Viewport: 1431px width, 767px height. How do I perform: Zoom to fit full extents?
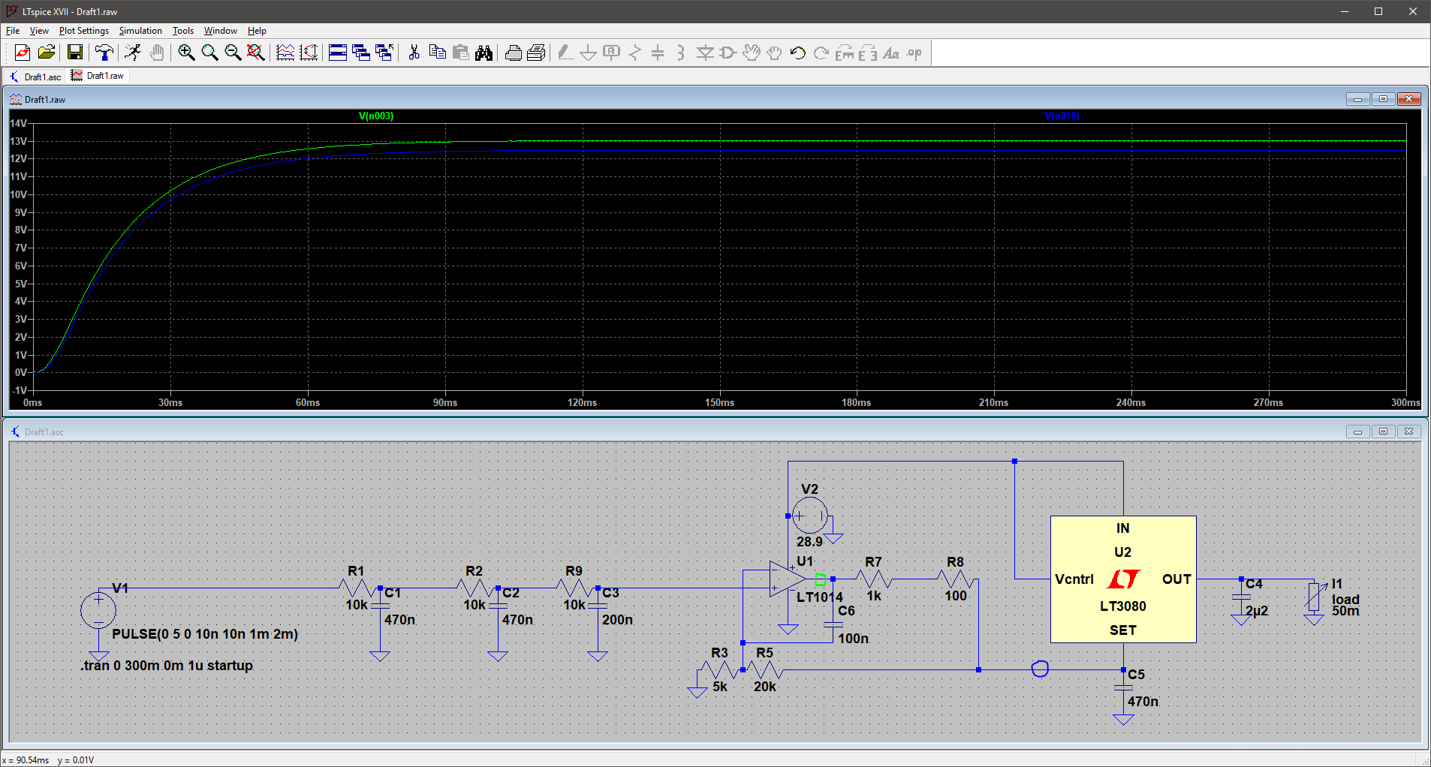256,53
